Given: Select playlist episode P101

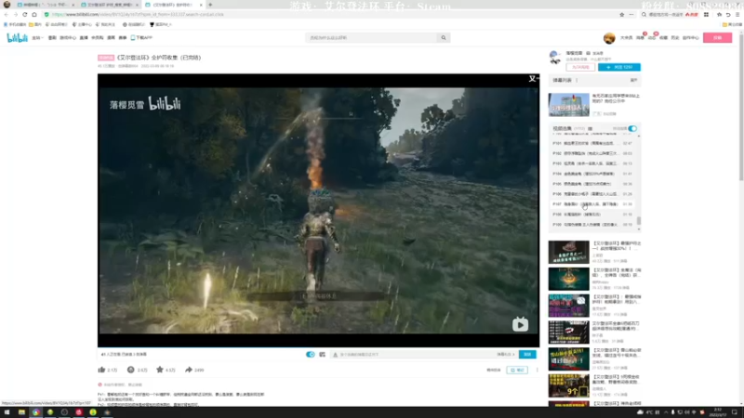Looking at the screenshot, I should click(592, 143).
